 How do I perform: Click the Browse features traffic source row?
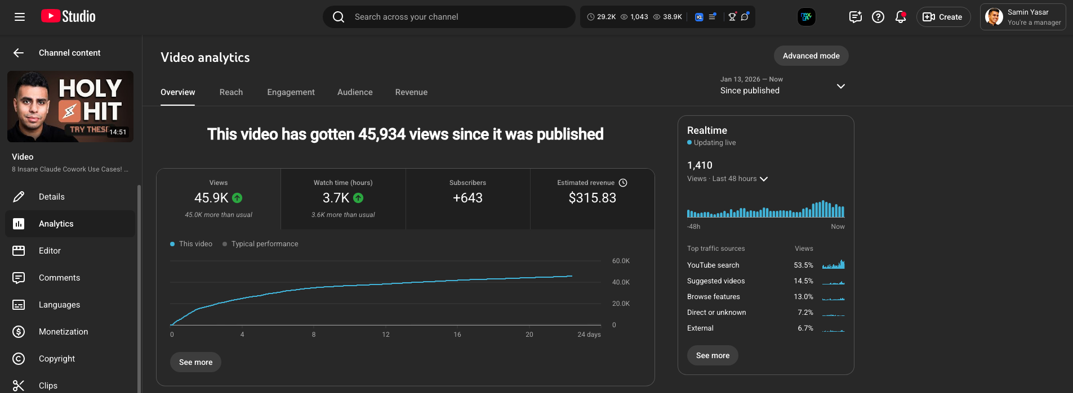(766, 296)
